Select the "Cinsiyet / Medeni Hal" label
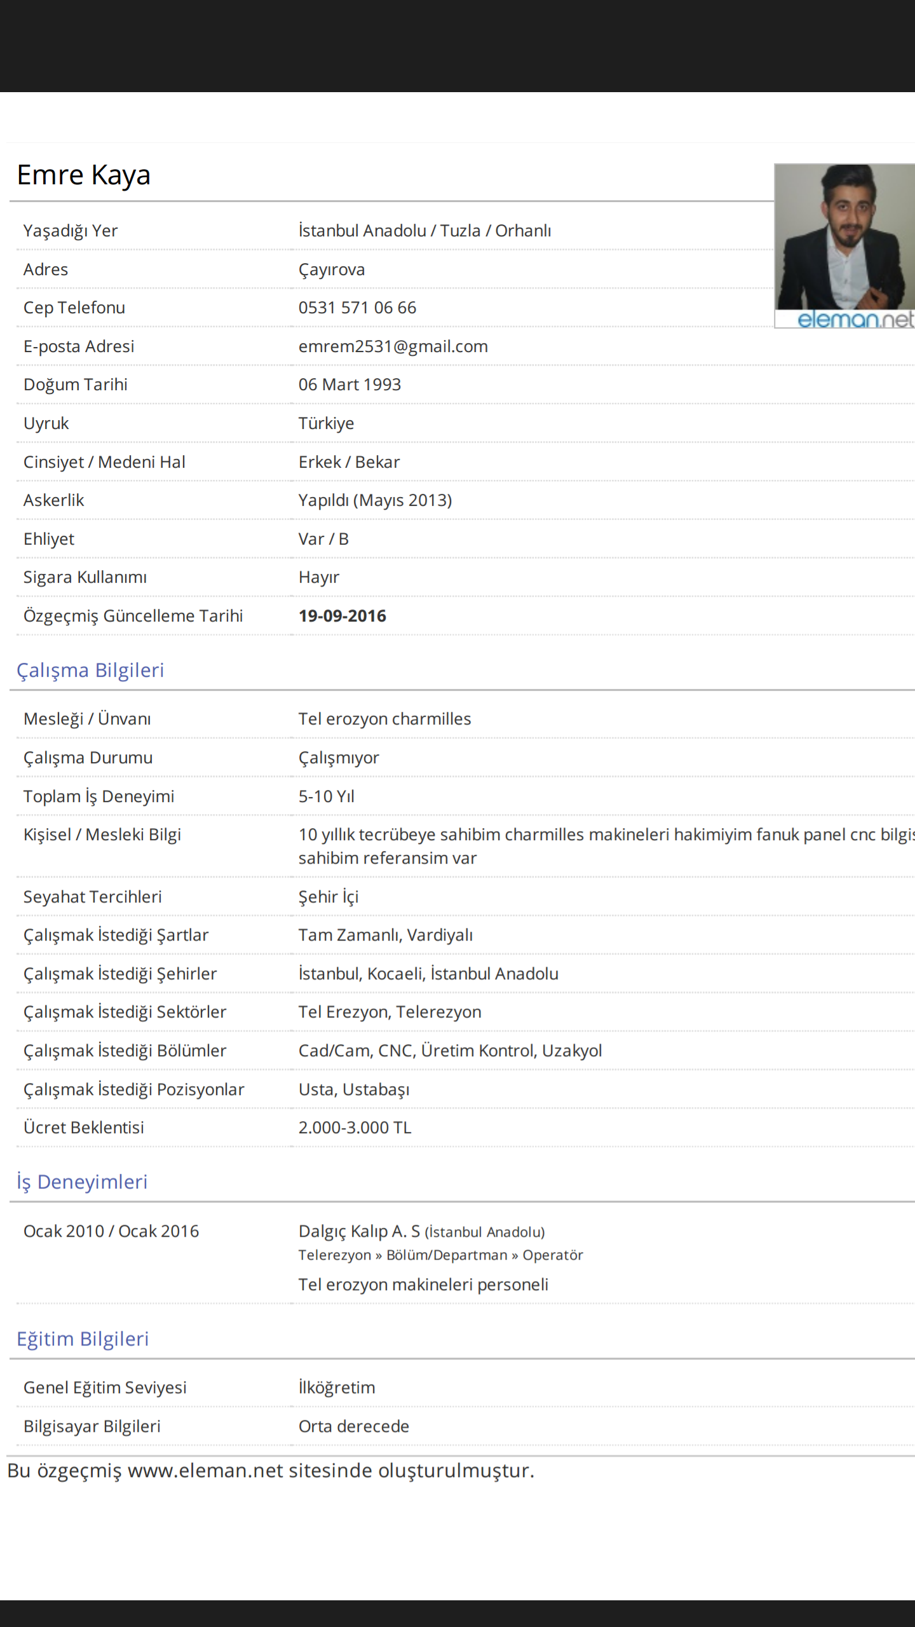 [x=104, y=462]
